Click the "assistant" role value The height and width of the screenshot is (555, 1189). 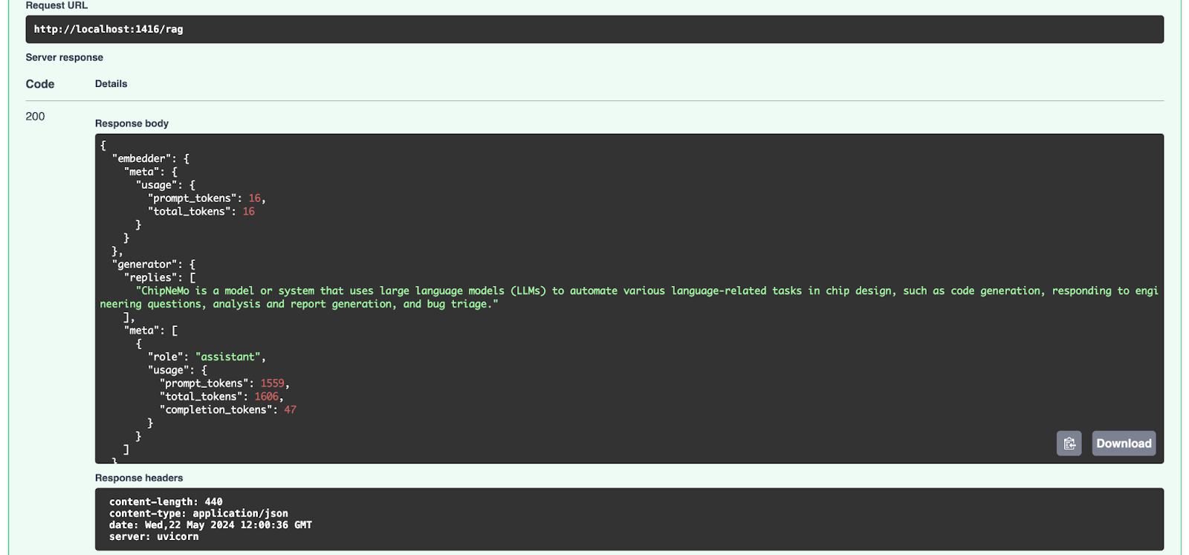pyautogui.click(x=227, y=357)
